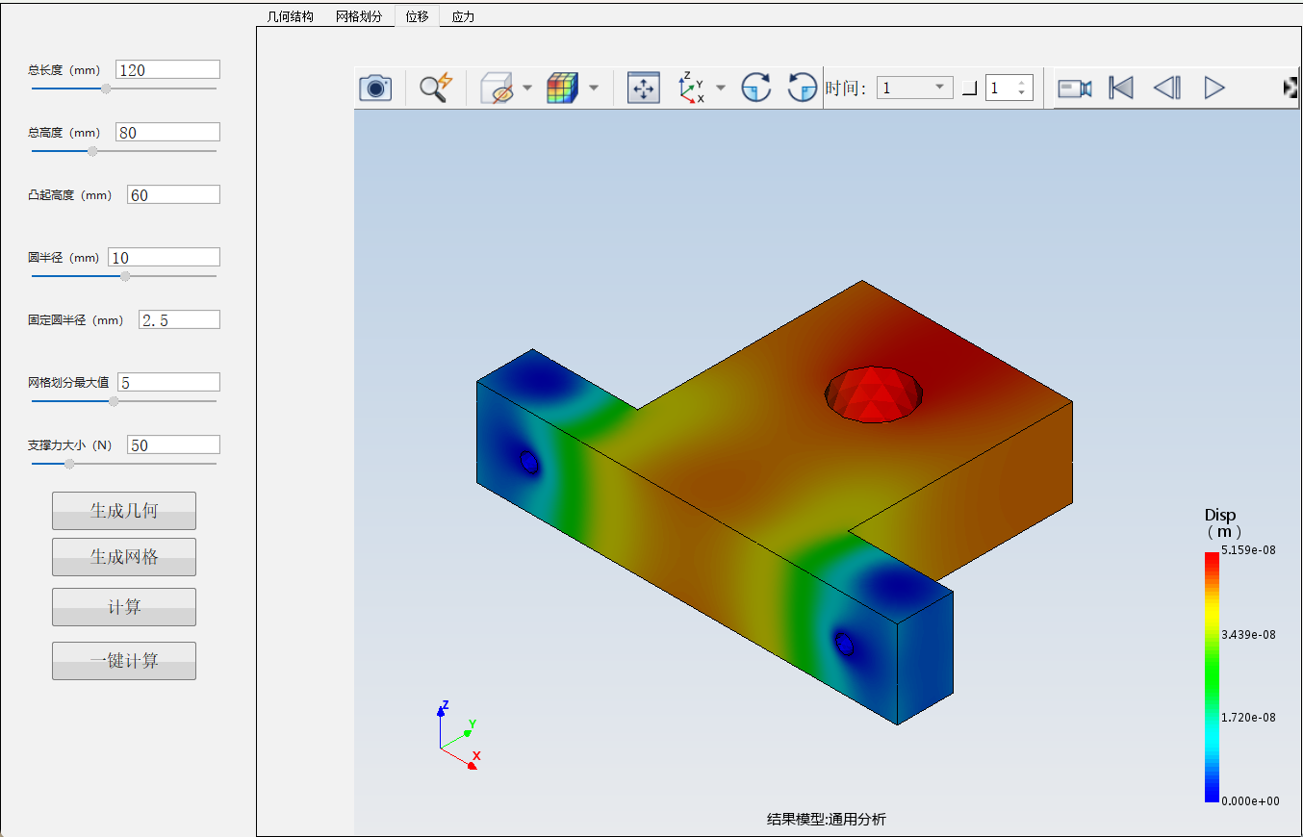Open the 应力 tab

pos(463,16)
